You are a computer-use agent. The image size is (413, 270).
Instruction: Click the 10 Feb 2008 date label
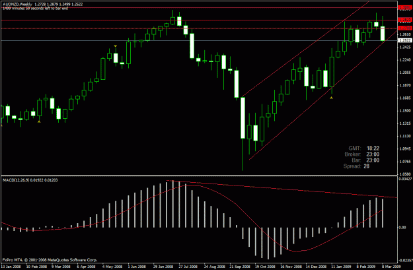click(36, 267)
